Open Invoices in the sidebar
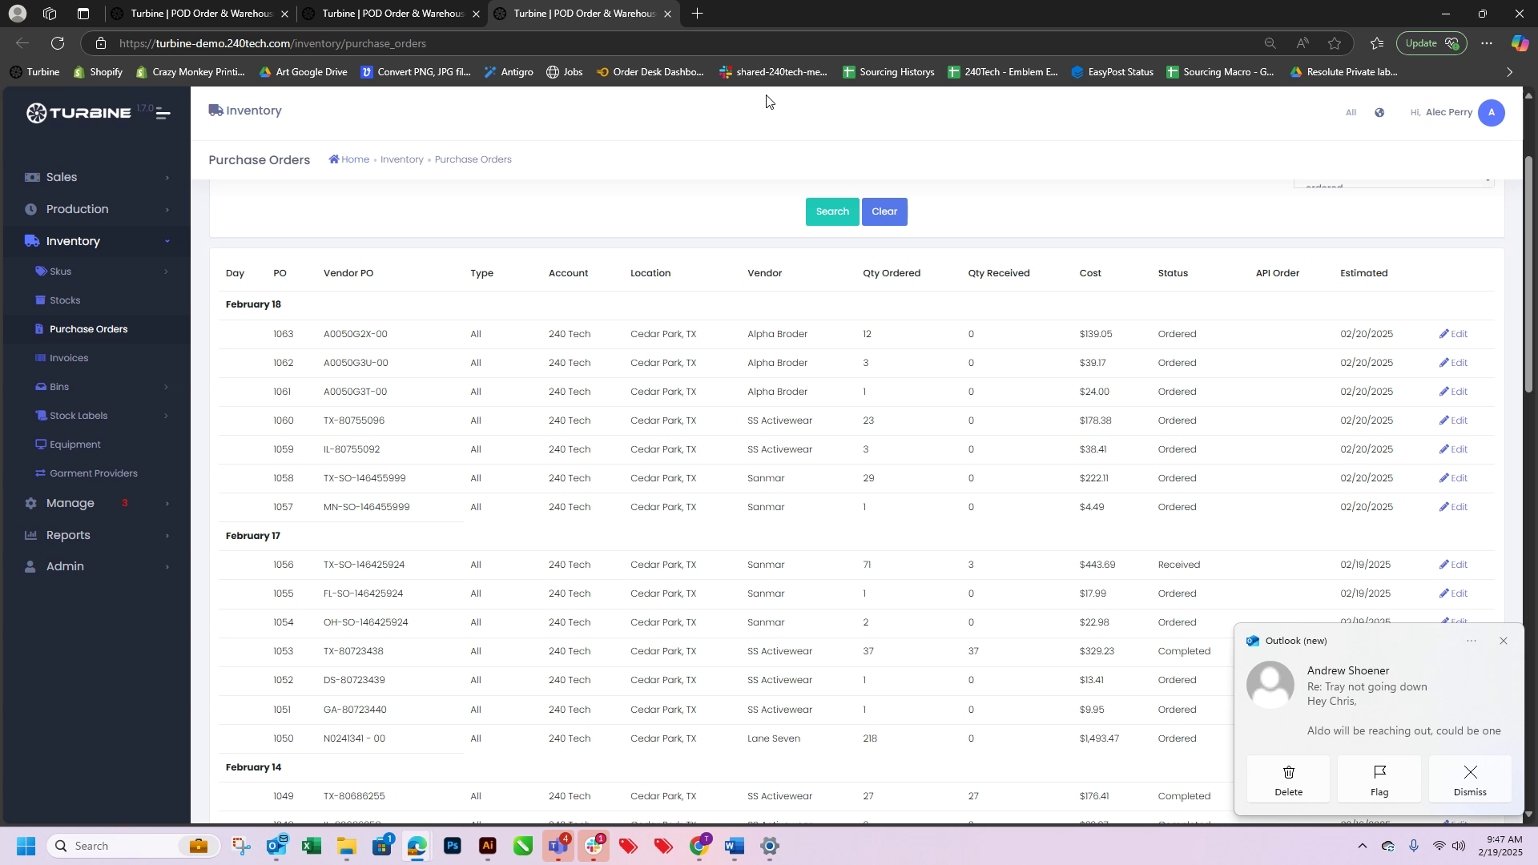Image resolution: width=1538 pixels, height=865 pixels. (x=69, y=358)
